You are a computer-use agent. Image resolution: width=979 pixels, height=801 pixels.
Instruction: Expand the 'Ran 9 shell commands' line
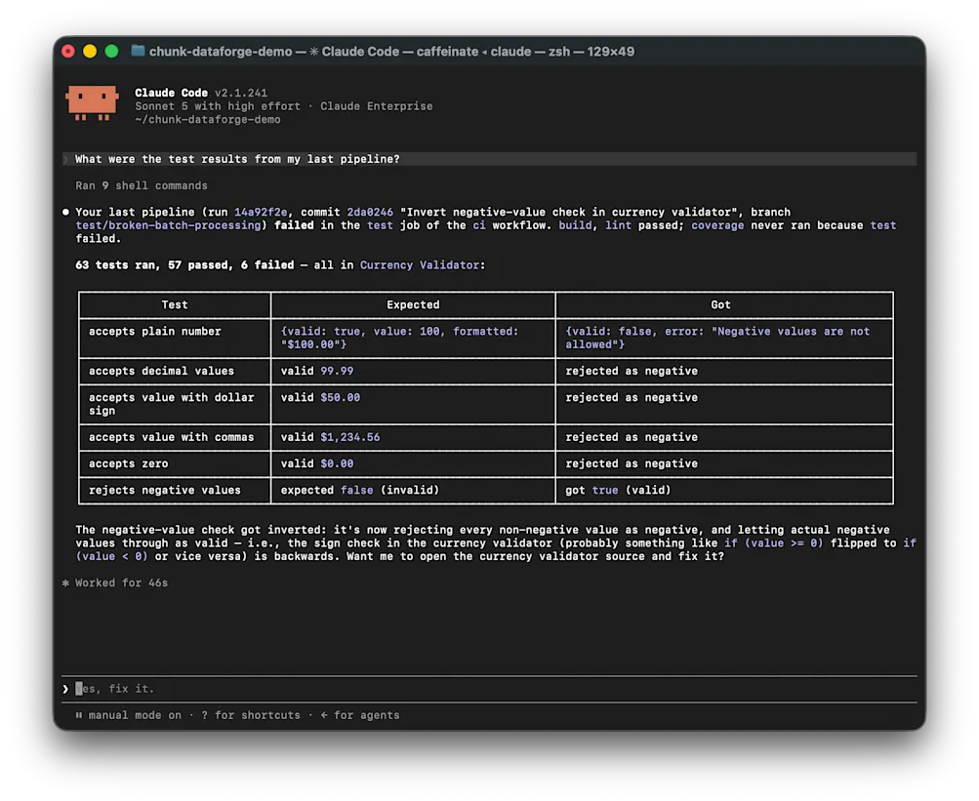click(142, 185)
